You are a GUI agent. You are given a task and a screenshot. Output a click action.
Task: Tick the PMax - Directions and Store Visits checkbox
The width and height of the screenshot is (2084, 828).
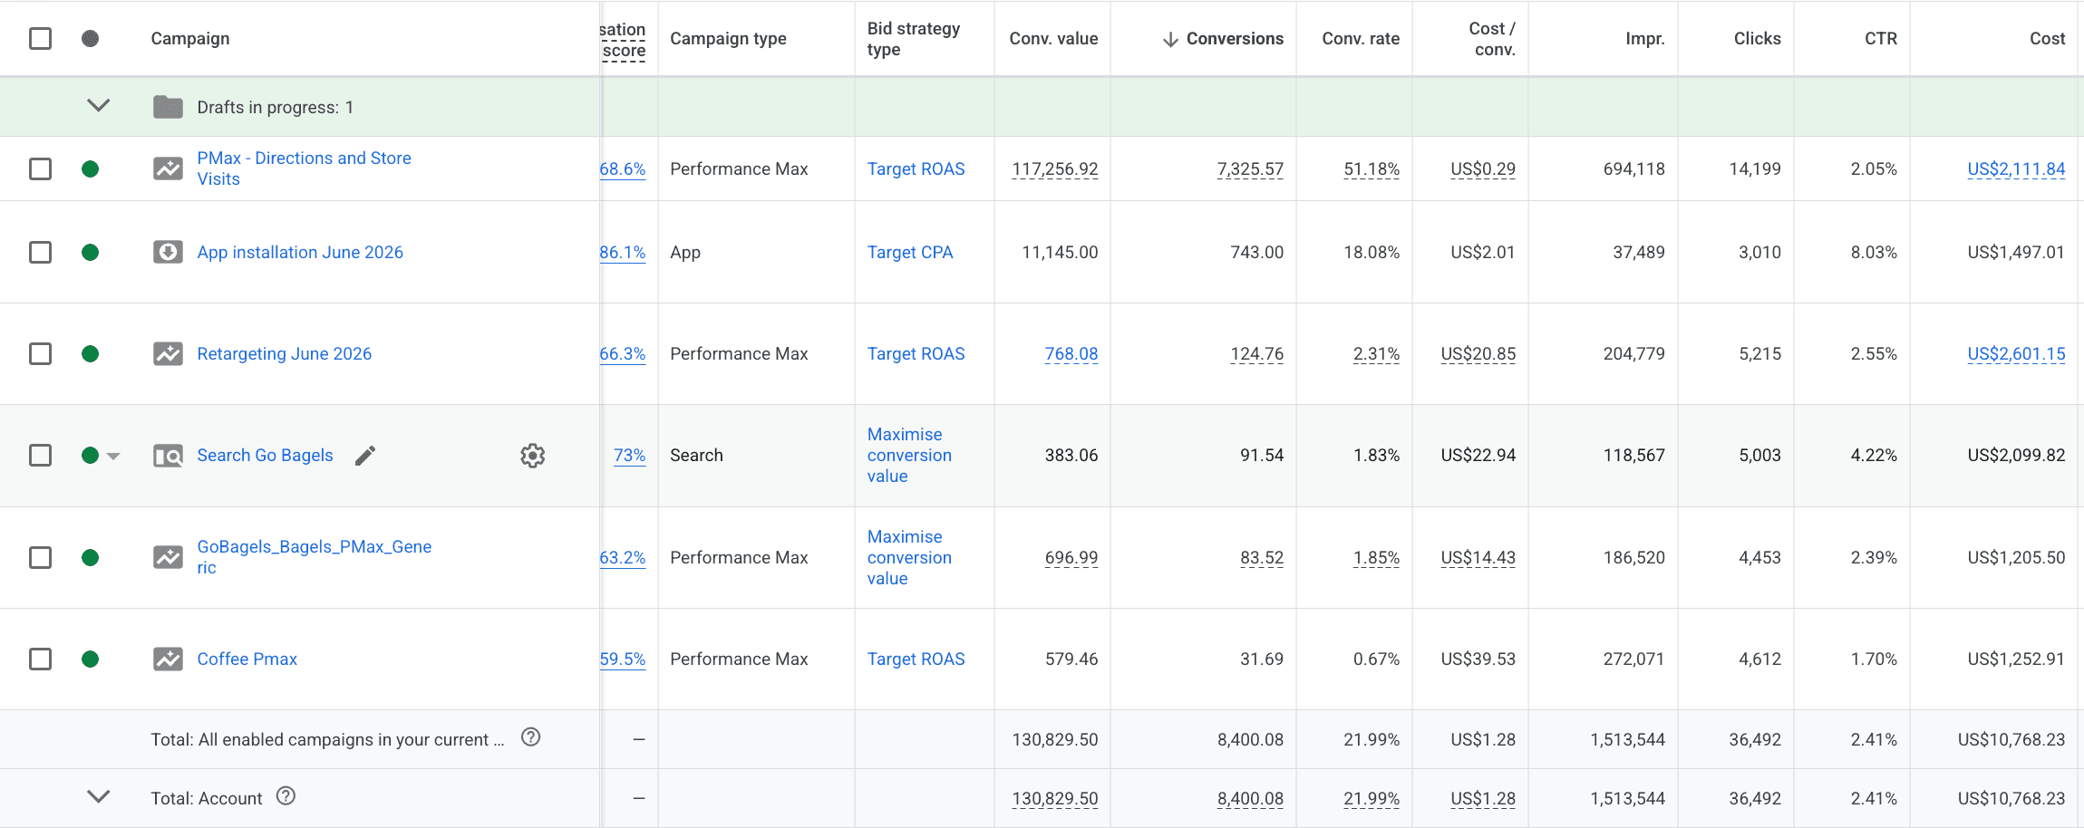pos(40,168)
